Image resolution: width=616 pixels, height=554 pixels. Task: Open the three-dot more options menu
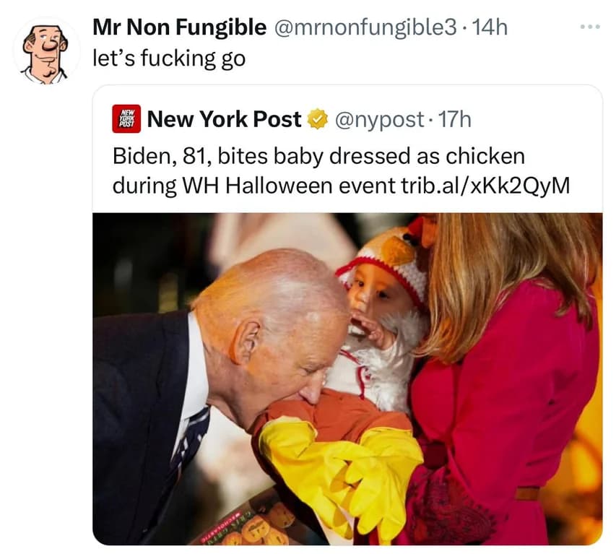(590, 27)
